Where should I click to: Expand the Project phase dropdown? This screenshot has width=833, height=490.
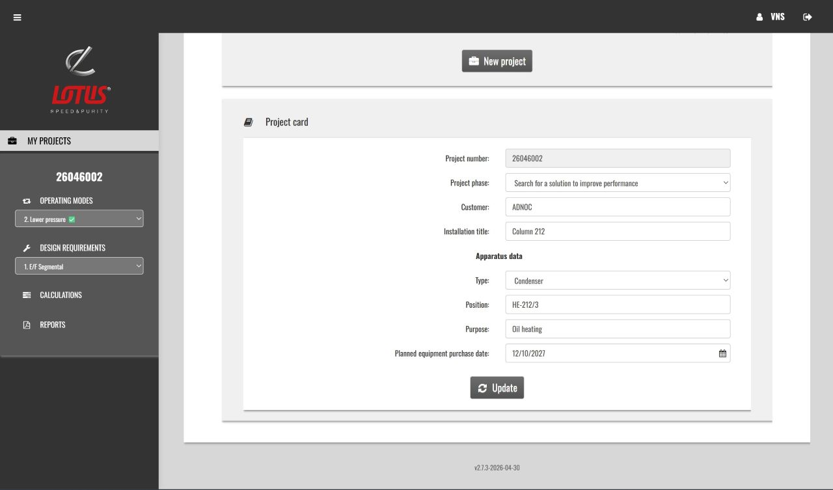click(x=618, y=183)
